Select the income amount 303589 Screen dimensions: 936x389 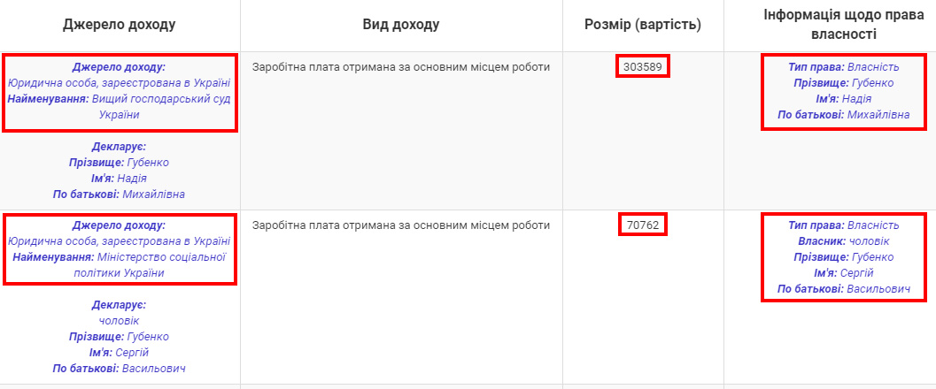(643, 66)
